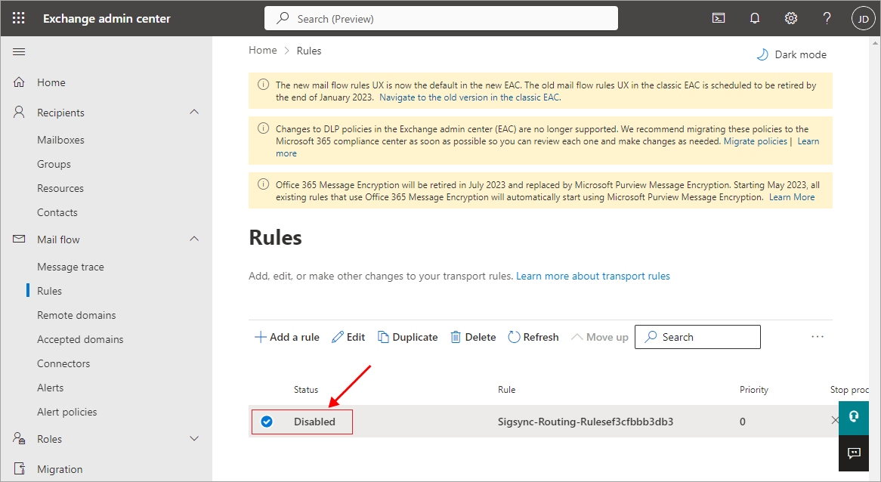This screenshot has width=881, height=482.
Task: Open Resources in the sidebar
Action: [60, 188]
